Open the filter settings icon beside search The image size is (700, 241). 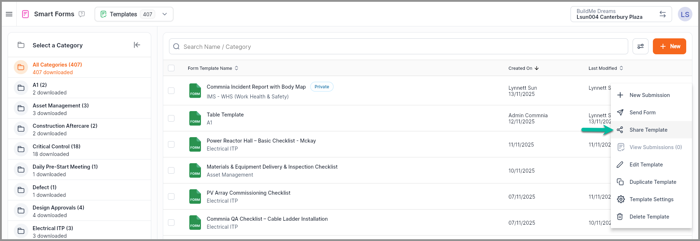pyautogui.click(x=640, y=46)
